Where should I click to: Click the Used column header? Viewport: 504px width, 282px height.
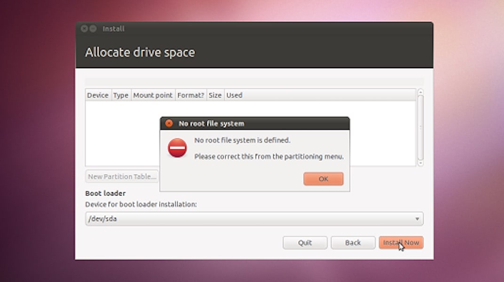tap(234, 95)
